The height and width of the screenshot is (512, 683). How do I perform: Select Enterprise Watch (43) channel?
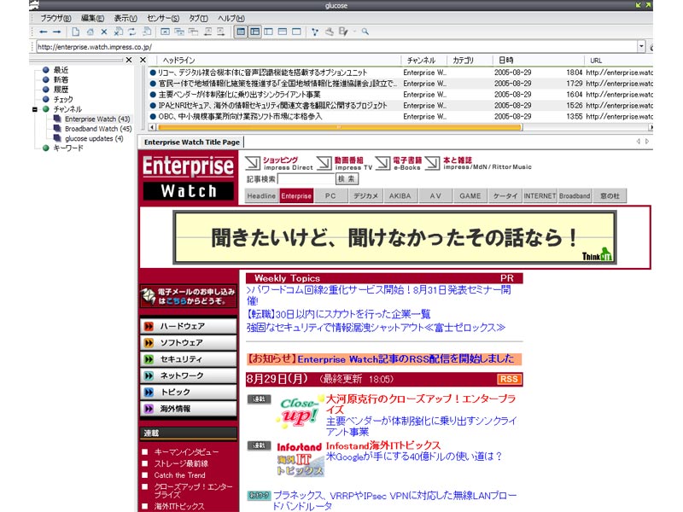(x=97, y=119)
